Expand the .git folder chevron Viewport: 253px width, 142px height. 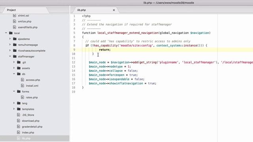[x=14, y=62]
